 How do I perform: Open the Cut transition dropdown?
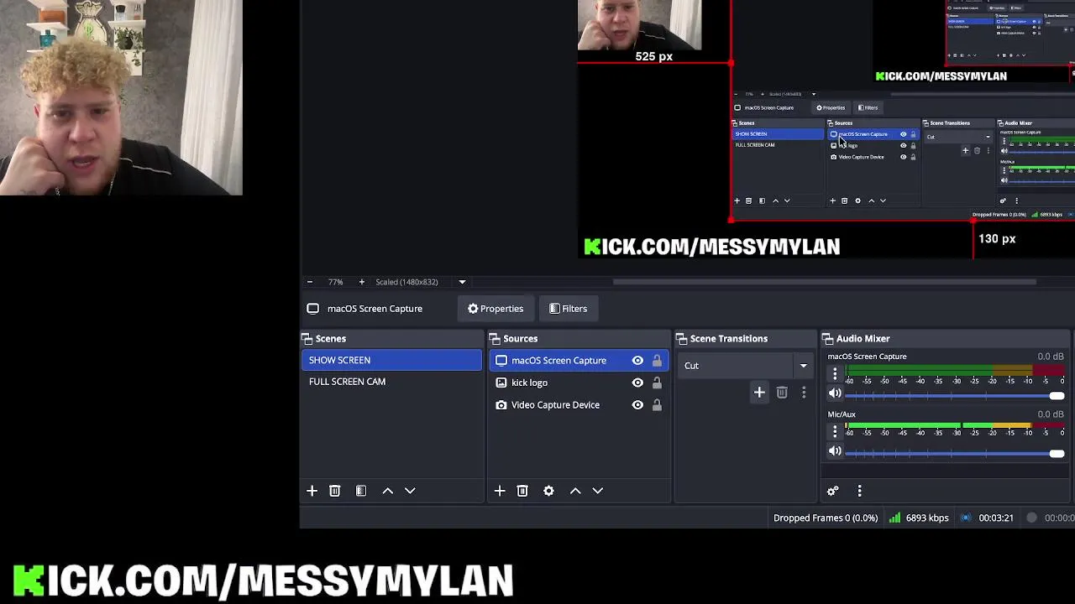[746, 366]
